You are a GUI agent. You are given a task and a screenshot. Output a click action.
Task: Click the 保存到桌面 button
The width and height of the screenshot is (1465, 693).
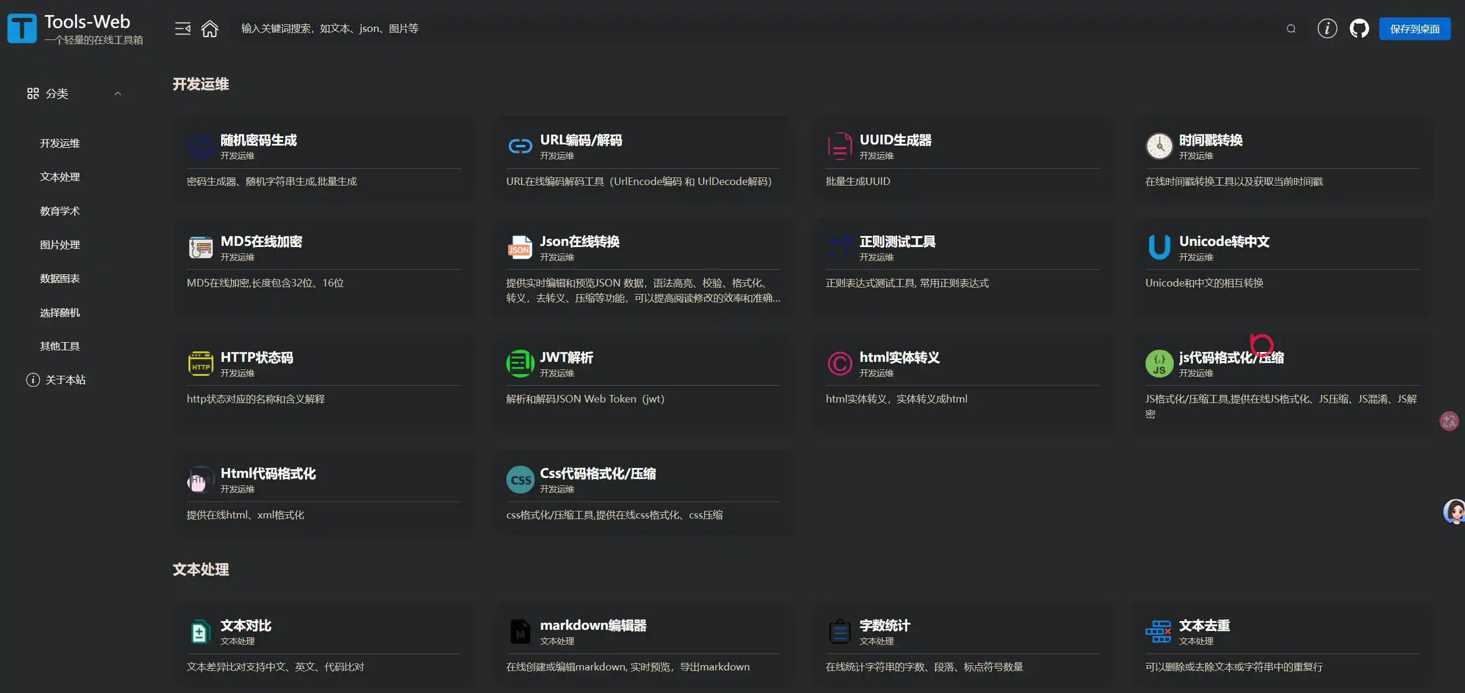point(1415,29)
